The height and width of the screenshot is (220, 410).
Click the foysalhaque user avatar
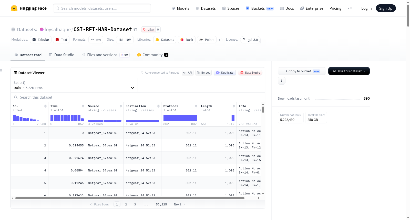[42, 29]
